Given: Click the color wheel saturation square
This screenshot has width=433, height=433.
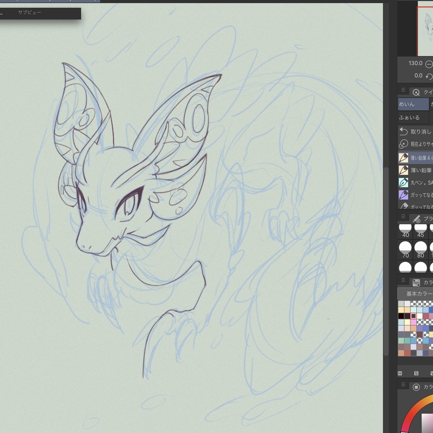Looking at the screenshot, I should click(428, 423).
